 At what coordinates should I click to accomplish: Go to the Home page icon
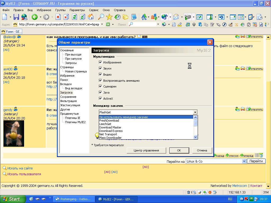coord(91,17)
